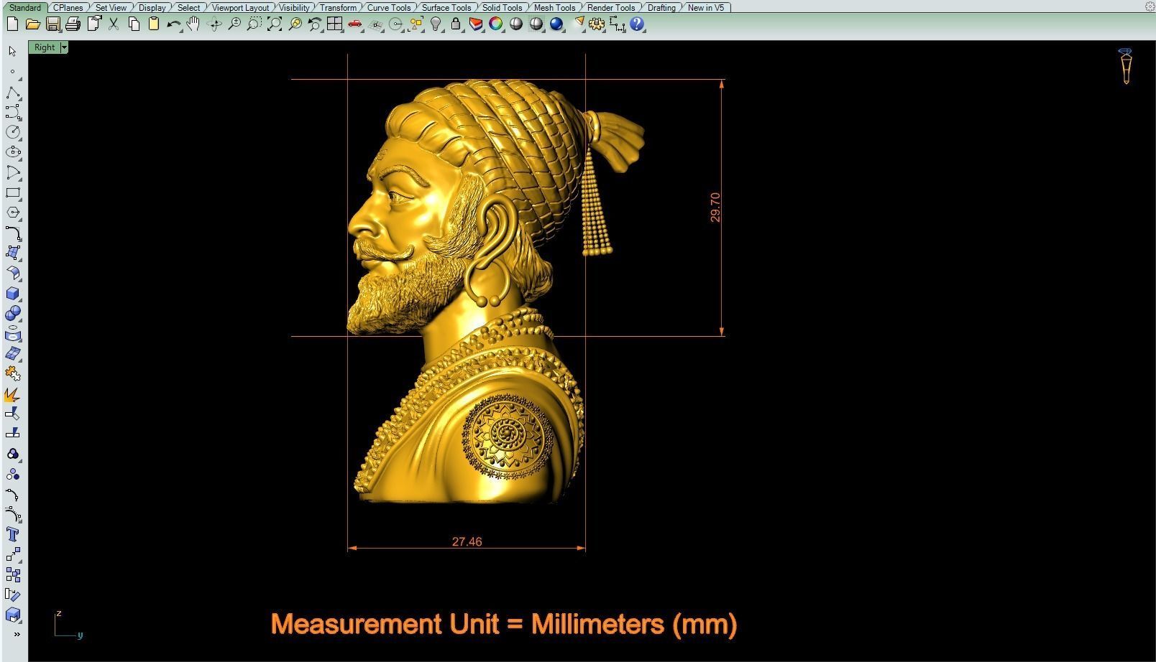Click puzzle piece Join tool
1156x662 pixels.
pyautogui.click(x=13, y=373)
